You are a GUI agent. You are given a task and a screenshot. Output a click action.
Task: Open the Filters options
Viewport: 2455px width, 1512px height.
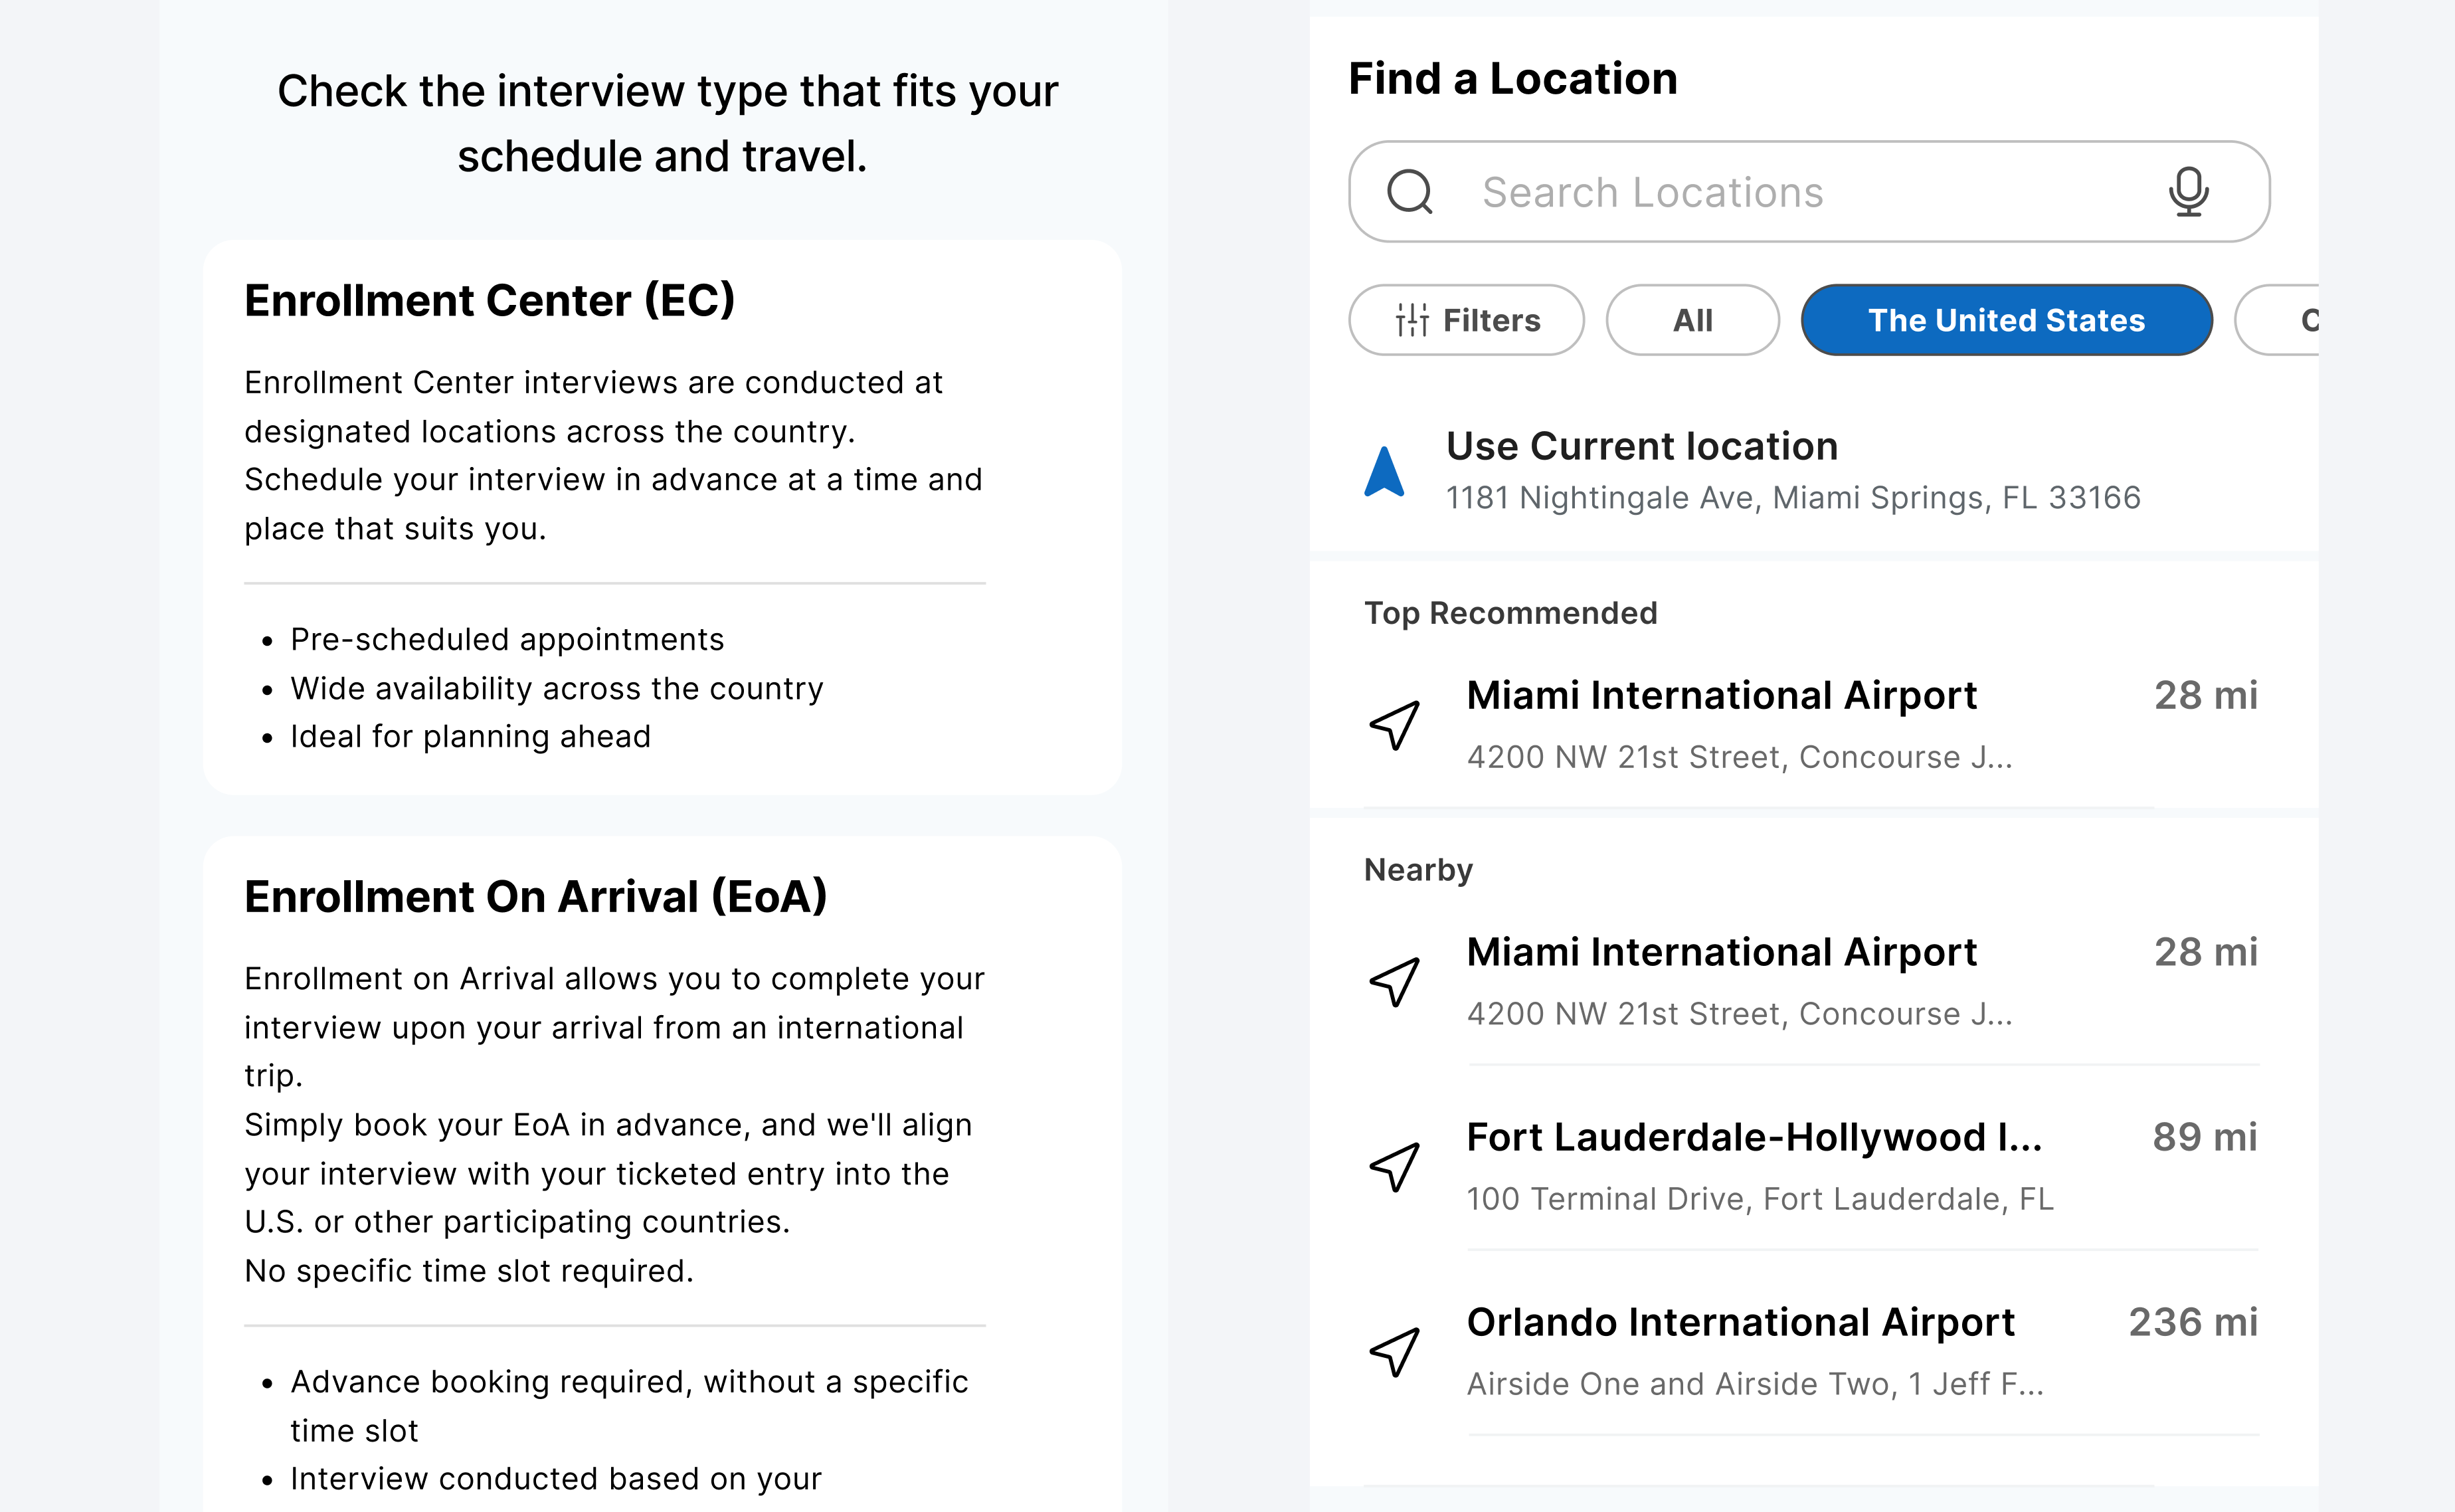[x=1467, y=320]
